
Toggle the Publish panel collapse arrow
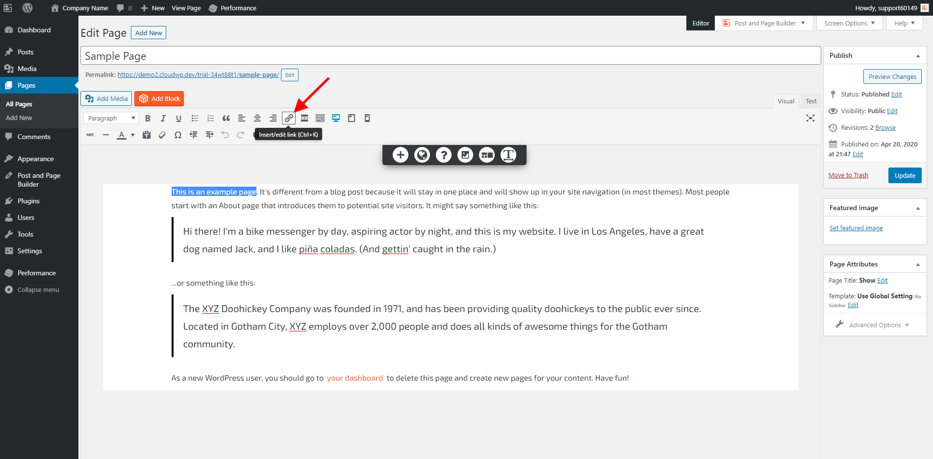(917, 55)
